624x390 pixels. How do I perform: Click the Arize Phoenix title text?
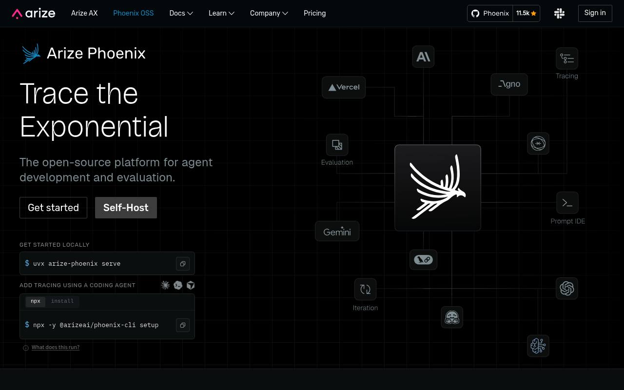coord(96,53)
